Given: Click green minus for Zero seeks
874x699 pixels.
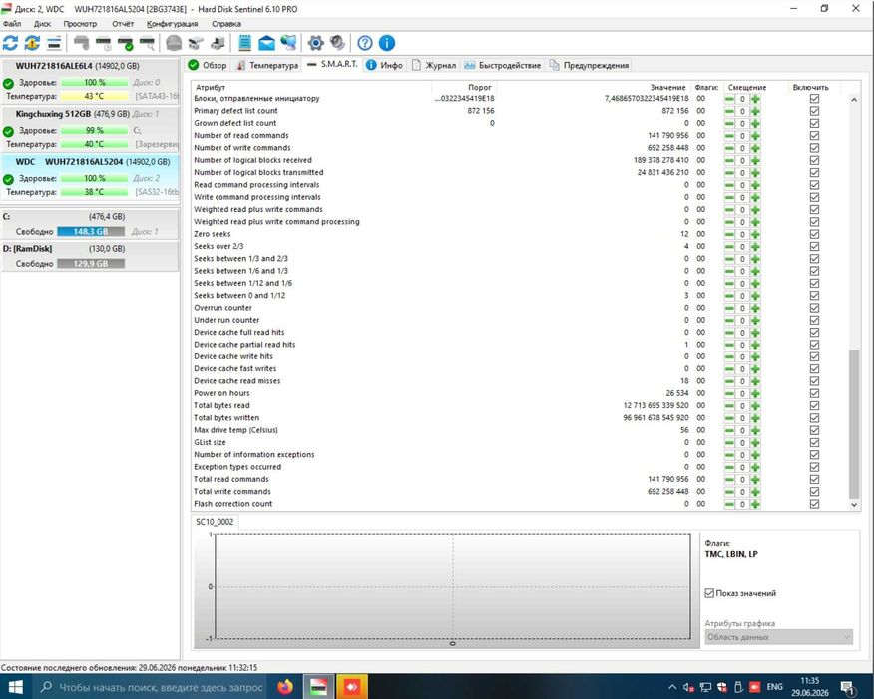Looking at the screenshot, I should [729, 234].
